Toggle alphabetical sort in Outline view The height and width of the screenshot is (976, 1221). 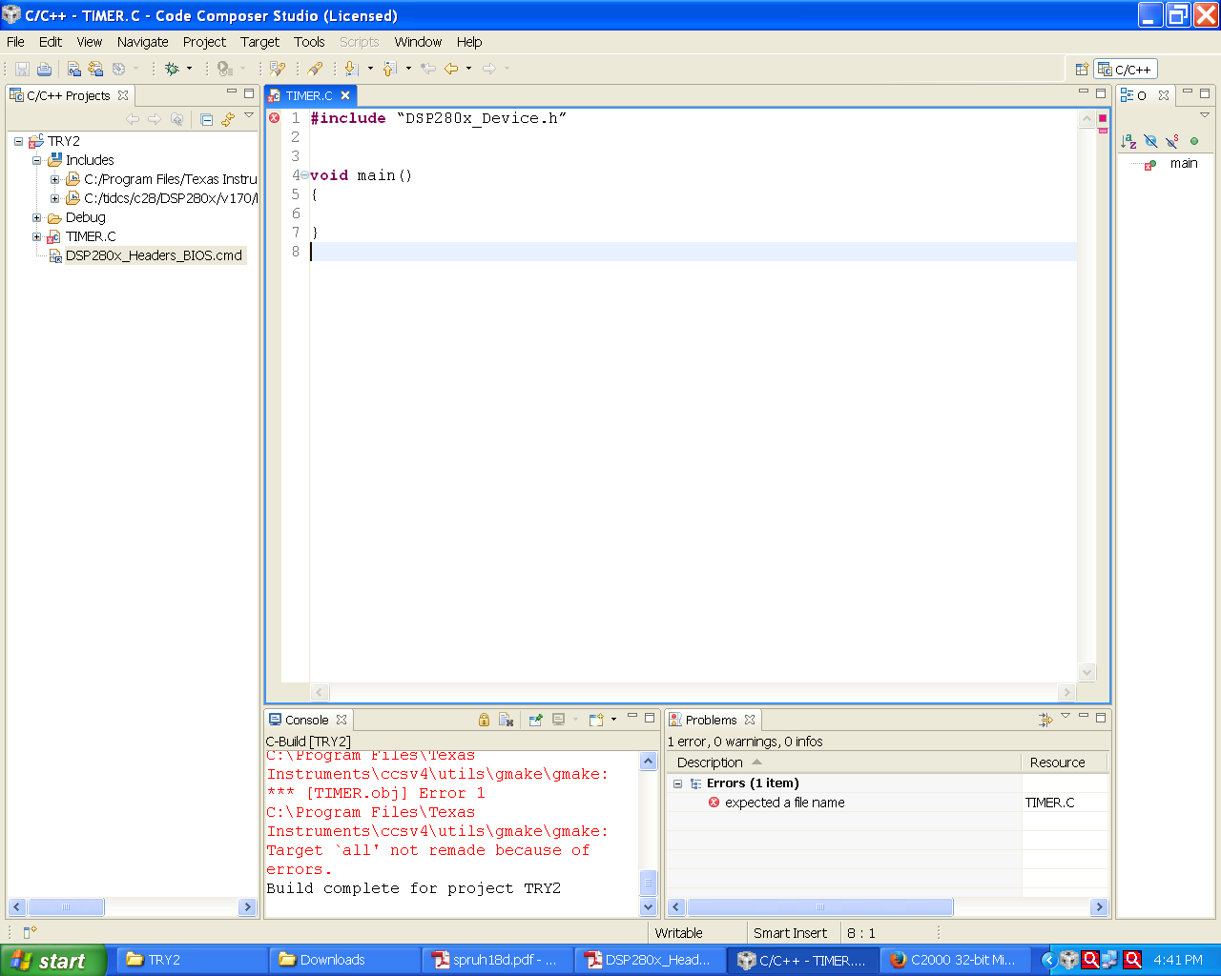click(1128, 141)
